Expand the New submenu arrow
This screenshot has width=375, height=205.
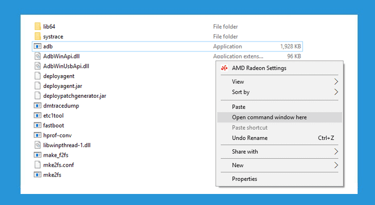336,165
